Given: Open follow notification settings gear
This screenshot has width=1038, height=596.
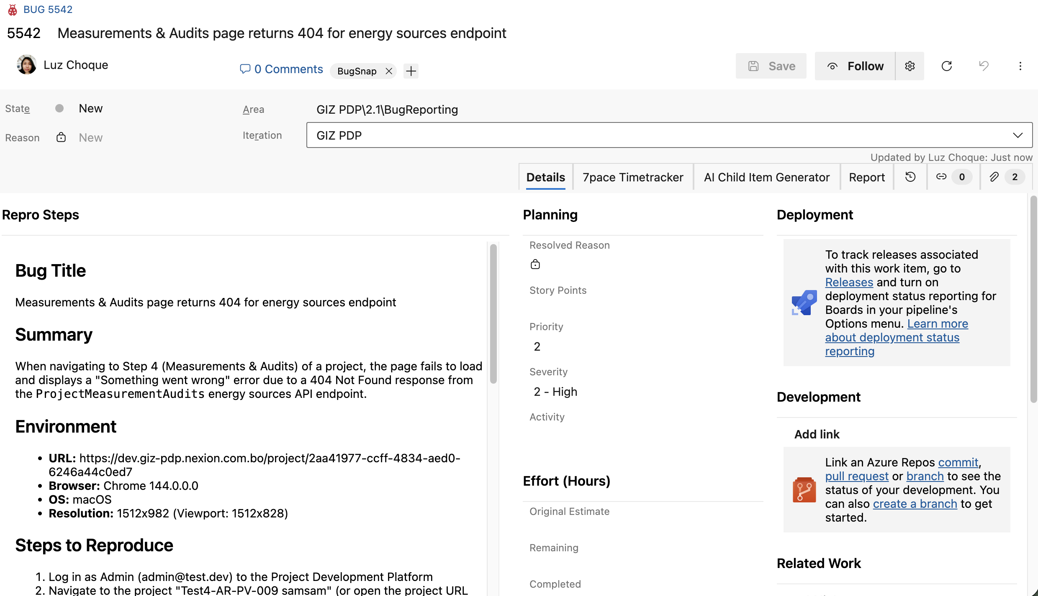Looking at the screenshot, I should pyautogui.click(x=910, y=66).
